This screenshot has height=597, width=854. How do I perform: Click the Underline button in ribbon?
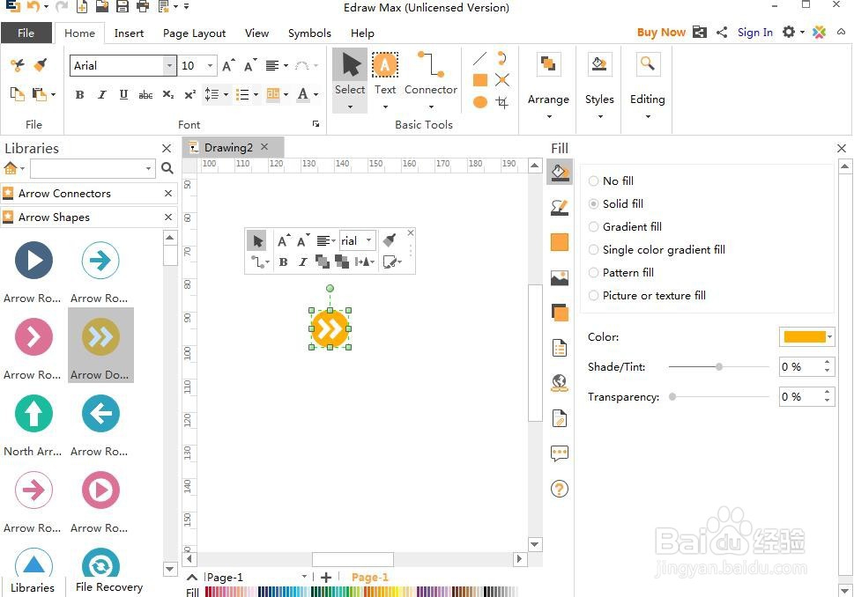click(x=123, y=95)
